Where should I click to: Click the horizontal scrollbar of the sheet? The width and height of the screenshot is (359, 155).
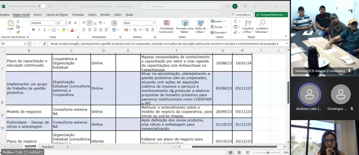(x=235, y=147)
